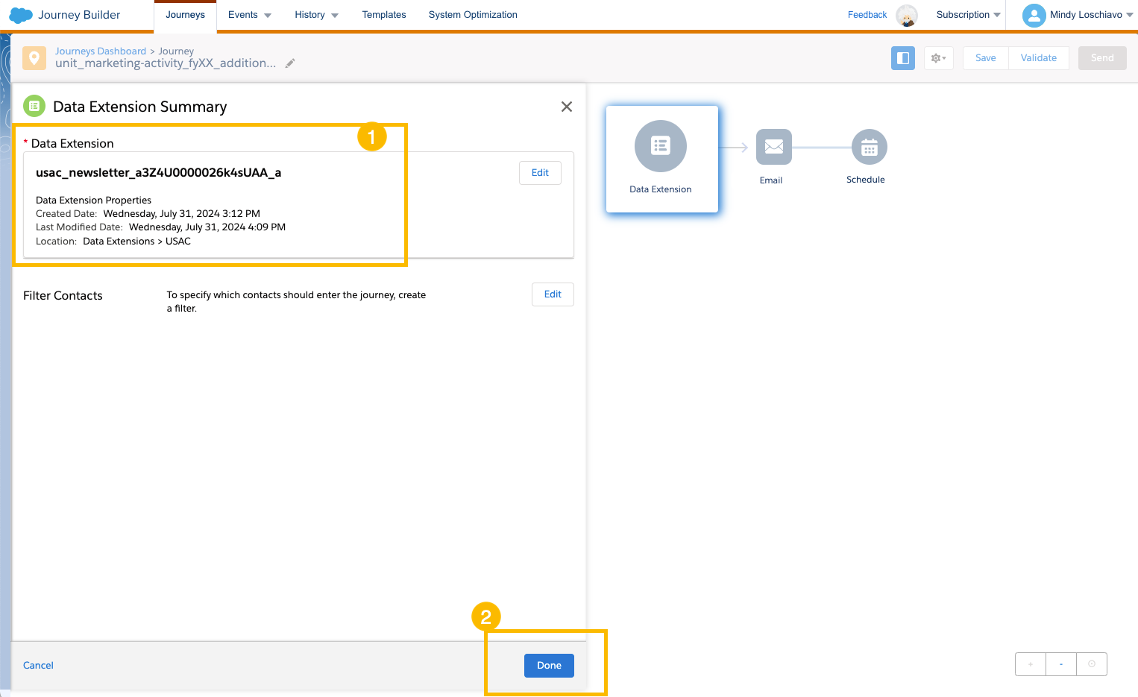This screenshot has height=697, width=1138.
Task: Click the Schedule activity icon in the journey
Action: [867, 148]
